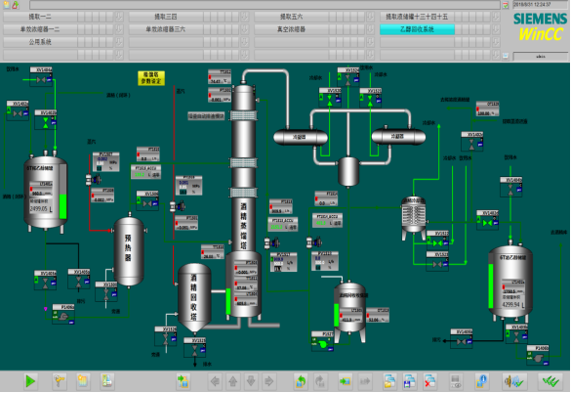Toggle green pump P1527 beside recovery tank
This screenshot has width=571, height=393.
322,344
